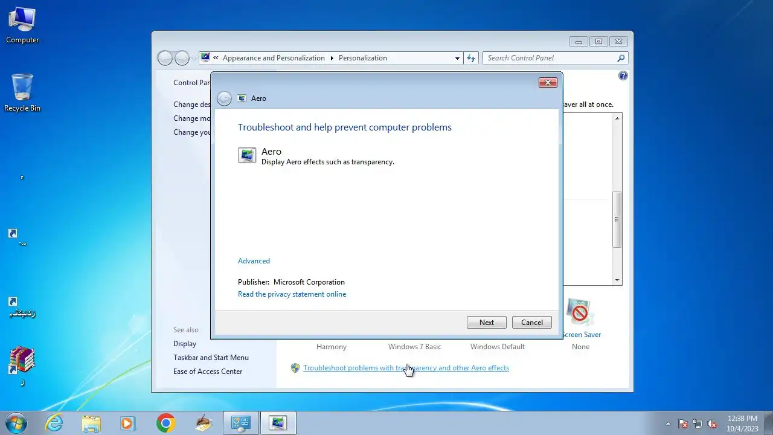The height and width of the screenshot is (435, 773).
Task: Go back in the Control Panel window
Action: [165, 58]
